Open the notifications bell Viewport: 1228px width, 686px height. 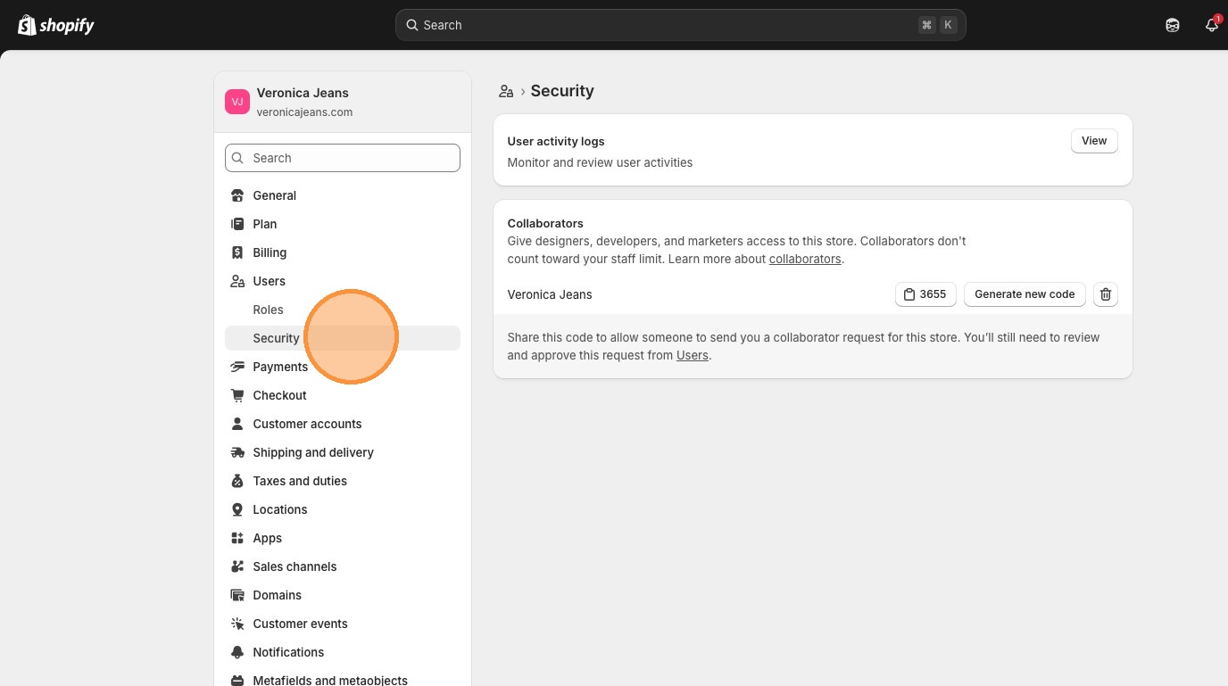click(1212, 25)
